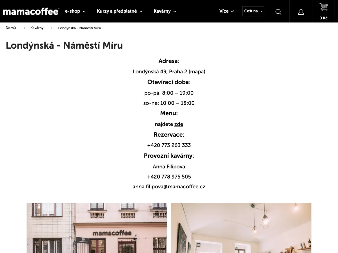The width and height of the screenshot is (338, 253).
Task: Open the shopping cart icon
Action: [x=323, y=7]
